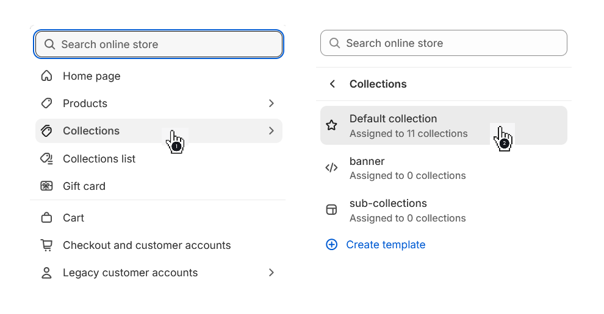The height and width of the screenshot is (314, 604).
Task: Click the magnifier icon in right search box
Action: pyautogui.click(x=334, y=43)
